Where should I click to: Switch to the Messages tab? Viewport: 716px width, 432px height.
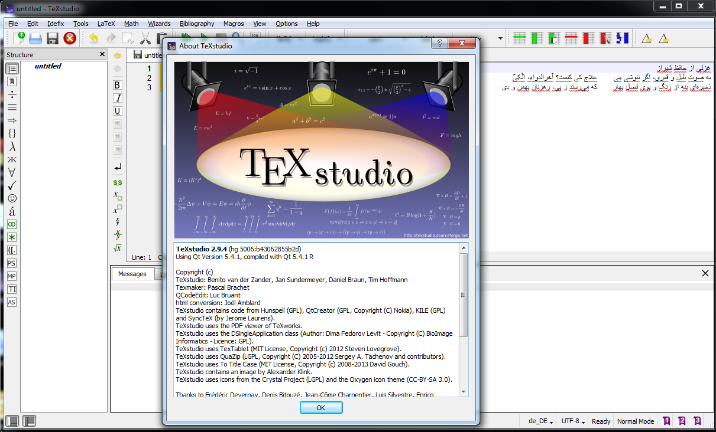[x=132, y=274]
